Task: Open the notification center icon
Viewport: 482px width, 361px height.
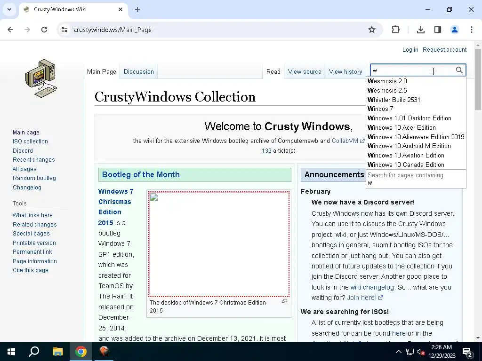Action: pos(467,352)
